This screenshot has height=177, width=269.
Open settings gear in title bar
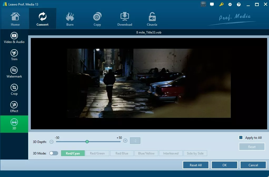(x=230, y=4)
